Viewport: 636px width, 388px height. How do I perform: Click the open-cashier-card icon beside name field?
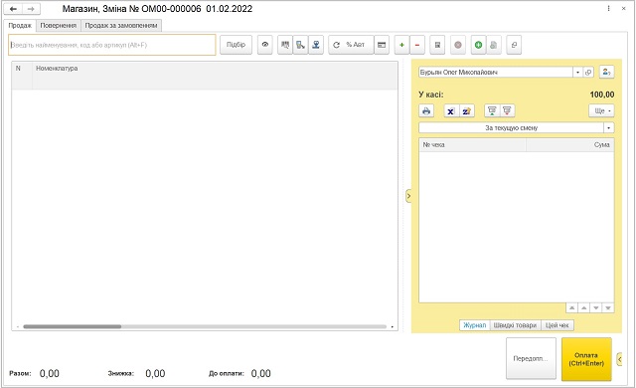click(x=588, y=73)
